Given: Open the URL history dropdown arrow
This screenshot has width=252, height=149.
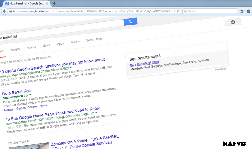Looking at the screenshot, I should coord(174,11).
